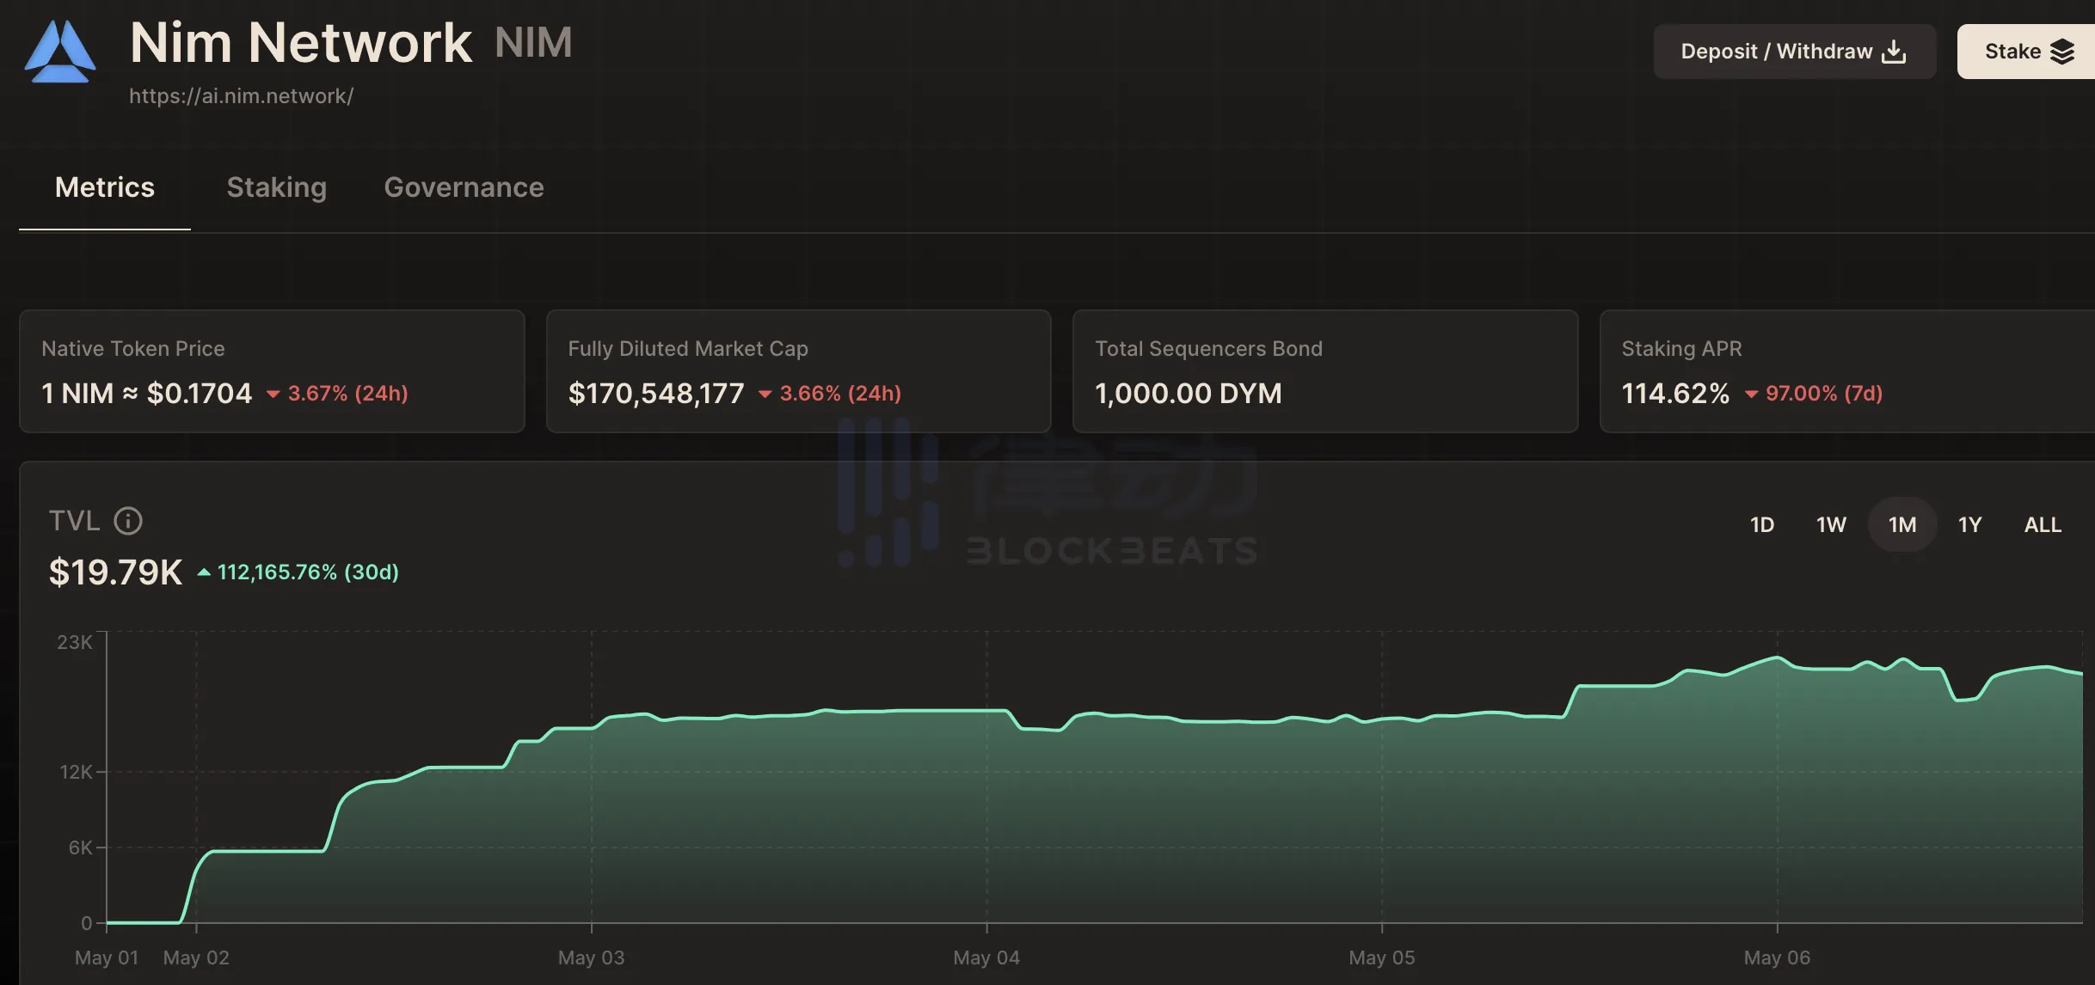Screen dimensions: 2095x985
Task: Switch to the Governance tab
Action: point(464,187)
